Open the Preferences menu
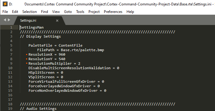Screen dimensions: 215x111 click(113, 12)
